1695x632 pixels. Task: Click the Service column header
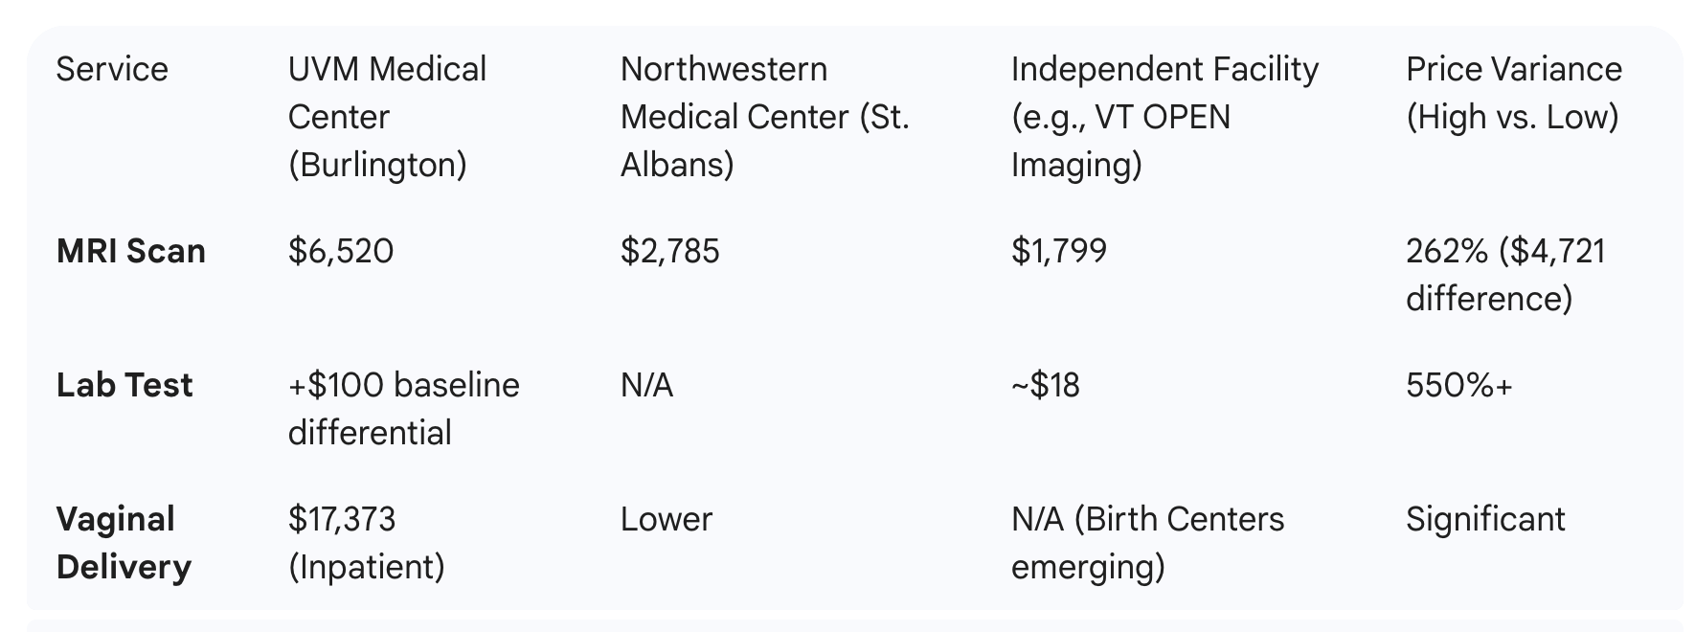click(112, 69)
